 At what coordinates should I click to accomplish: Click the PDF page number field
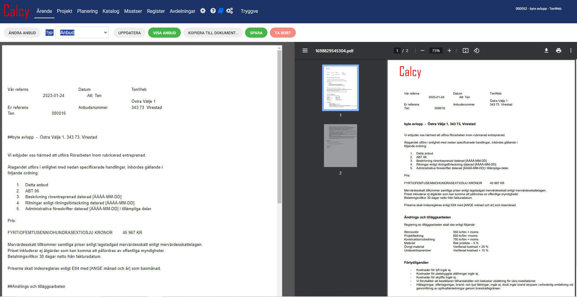pos(397,50)
